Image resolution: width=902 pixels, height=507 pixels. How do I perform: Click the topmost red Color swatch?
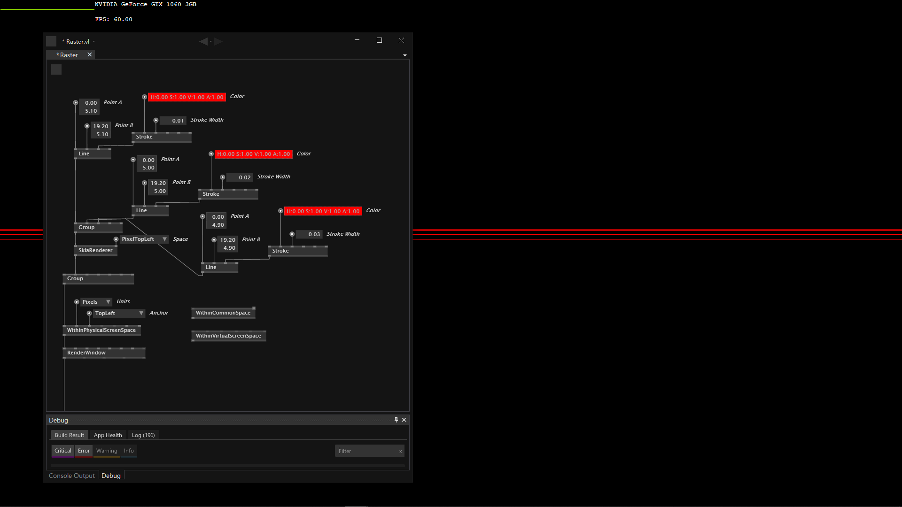187,97
